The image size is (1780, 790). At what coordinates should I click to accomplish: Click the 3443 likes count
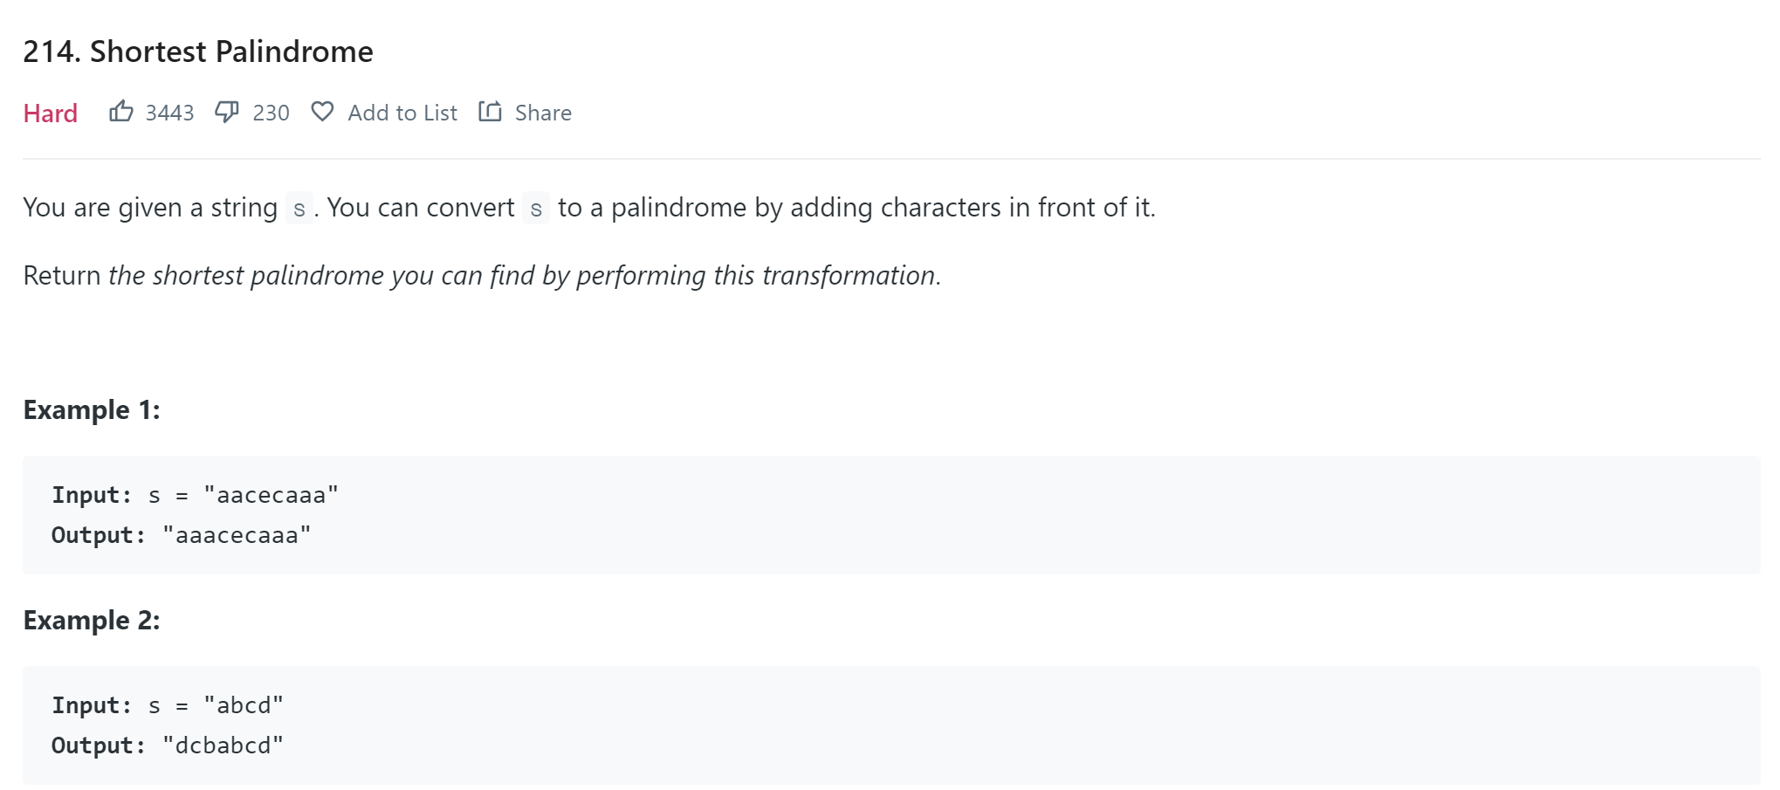(x=169, y=113)
